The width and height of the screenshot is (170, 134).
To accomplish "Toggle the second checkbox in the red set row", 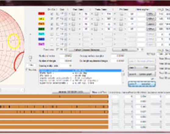I will click(x=58, y=14).
